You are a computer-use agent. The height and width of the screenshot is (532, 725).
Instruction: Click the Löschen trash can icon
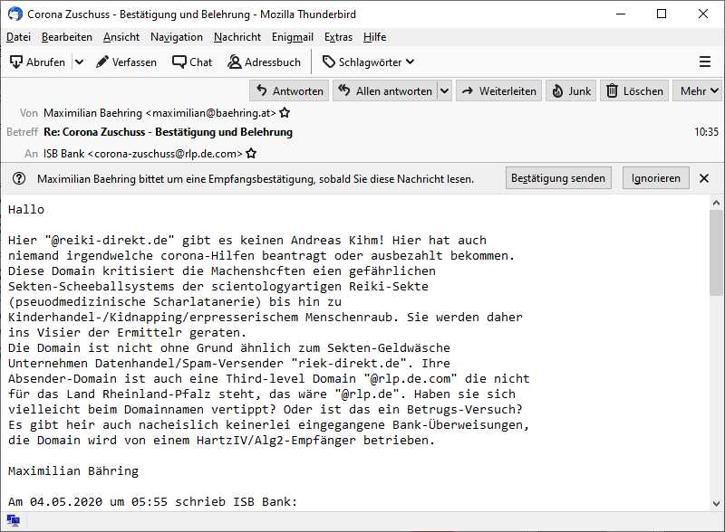[x=612, y=90]
